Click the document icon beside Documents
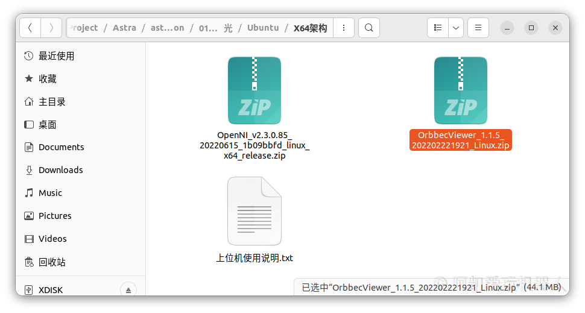This screenshot has width=585, height=313. tap(29, 147)
